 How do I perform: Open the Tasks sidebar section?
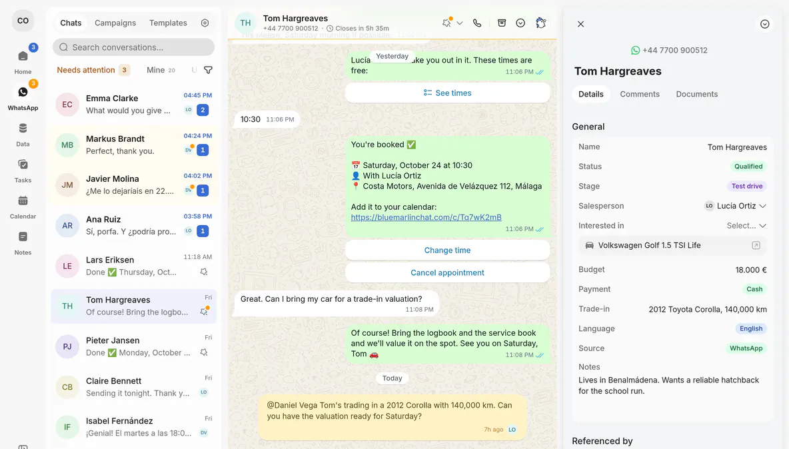(x=23, y=170)
